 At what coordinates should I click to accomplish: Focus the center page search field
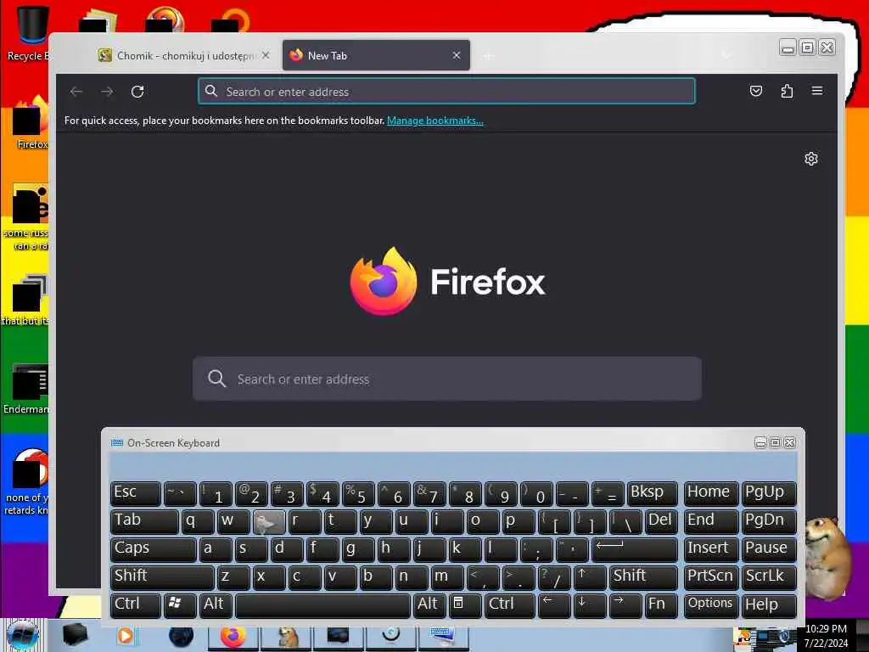pyautogui.click(x=446, y=379)
